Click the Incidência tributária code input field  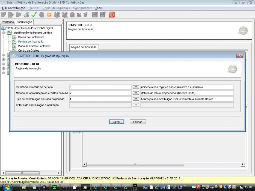100,87
